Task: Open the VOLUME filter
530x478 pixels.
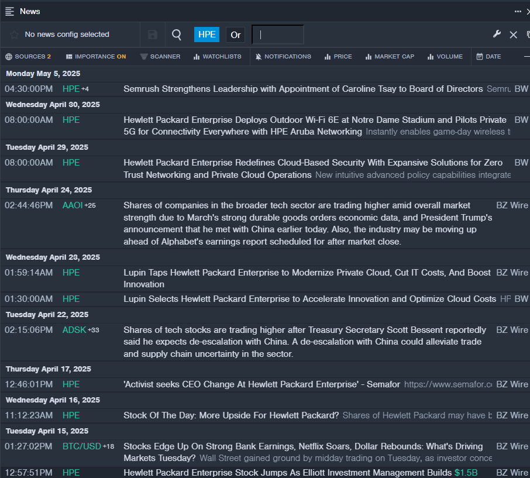Action: point(445,57)
